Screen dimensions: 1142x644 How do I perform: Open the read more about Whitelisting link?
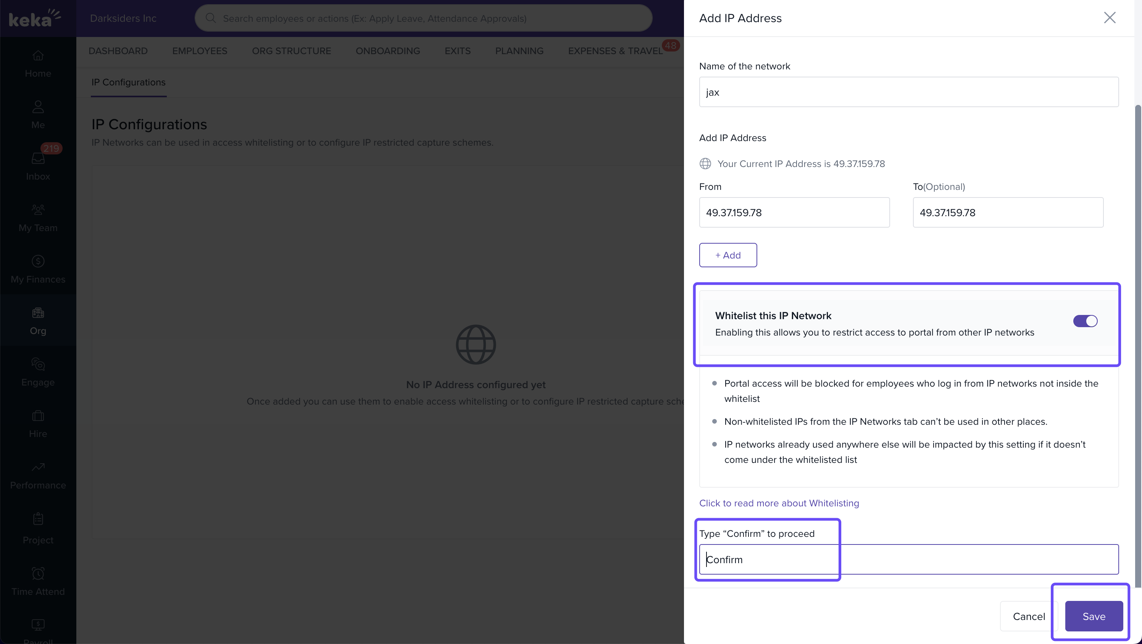pyautogui.click(x=779, y=503)
